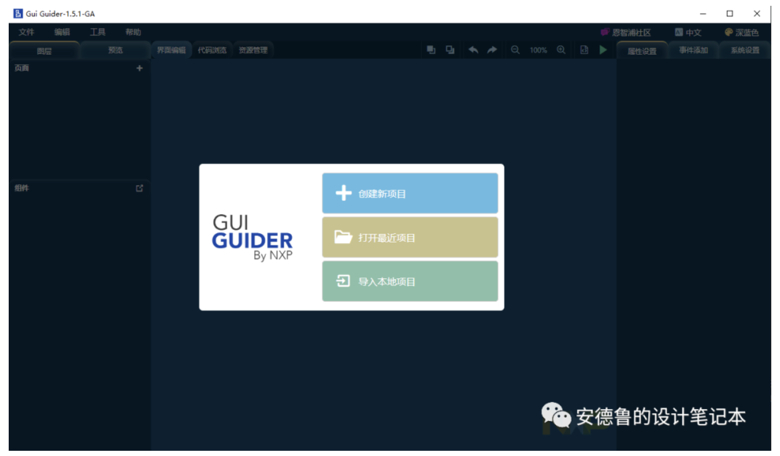Select the 代码浏览 tab
Viewport: 780px width, 456px height.
click(212, 50)
